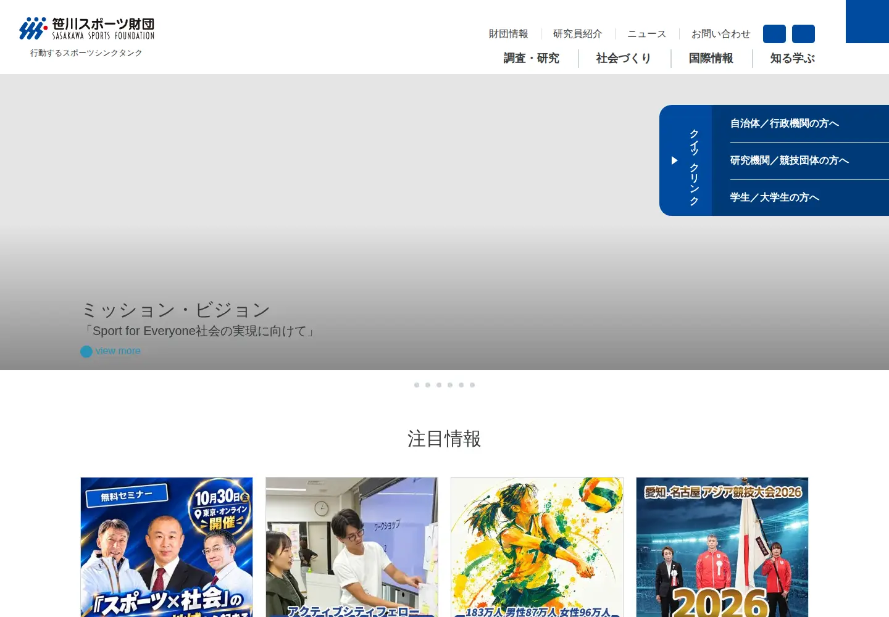The width and height of the screenshot is (889, 617).
Task: Select 国際情報 in the main navigation
Action: (711, 58)
